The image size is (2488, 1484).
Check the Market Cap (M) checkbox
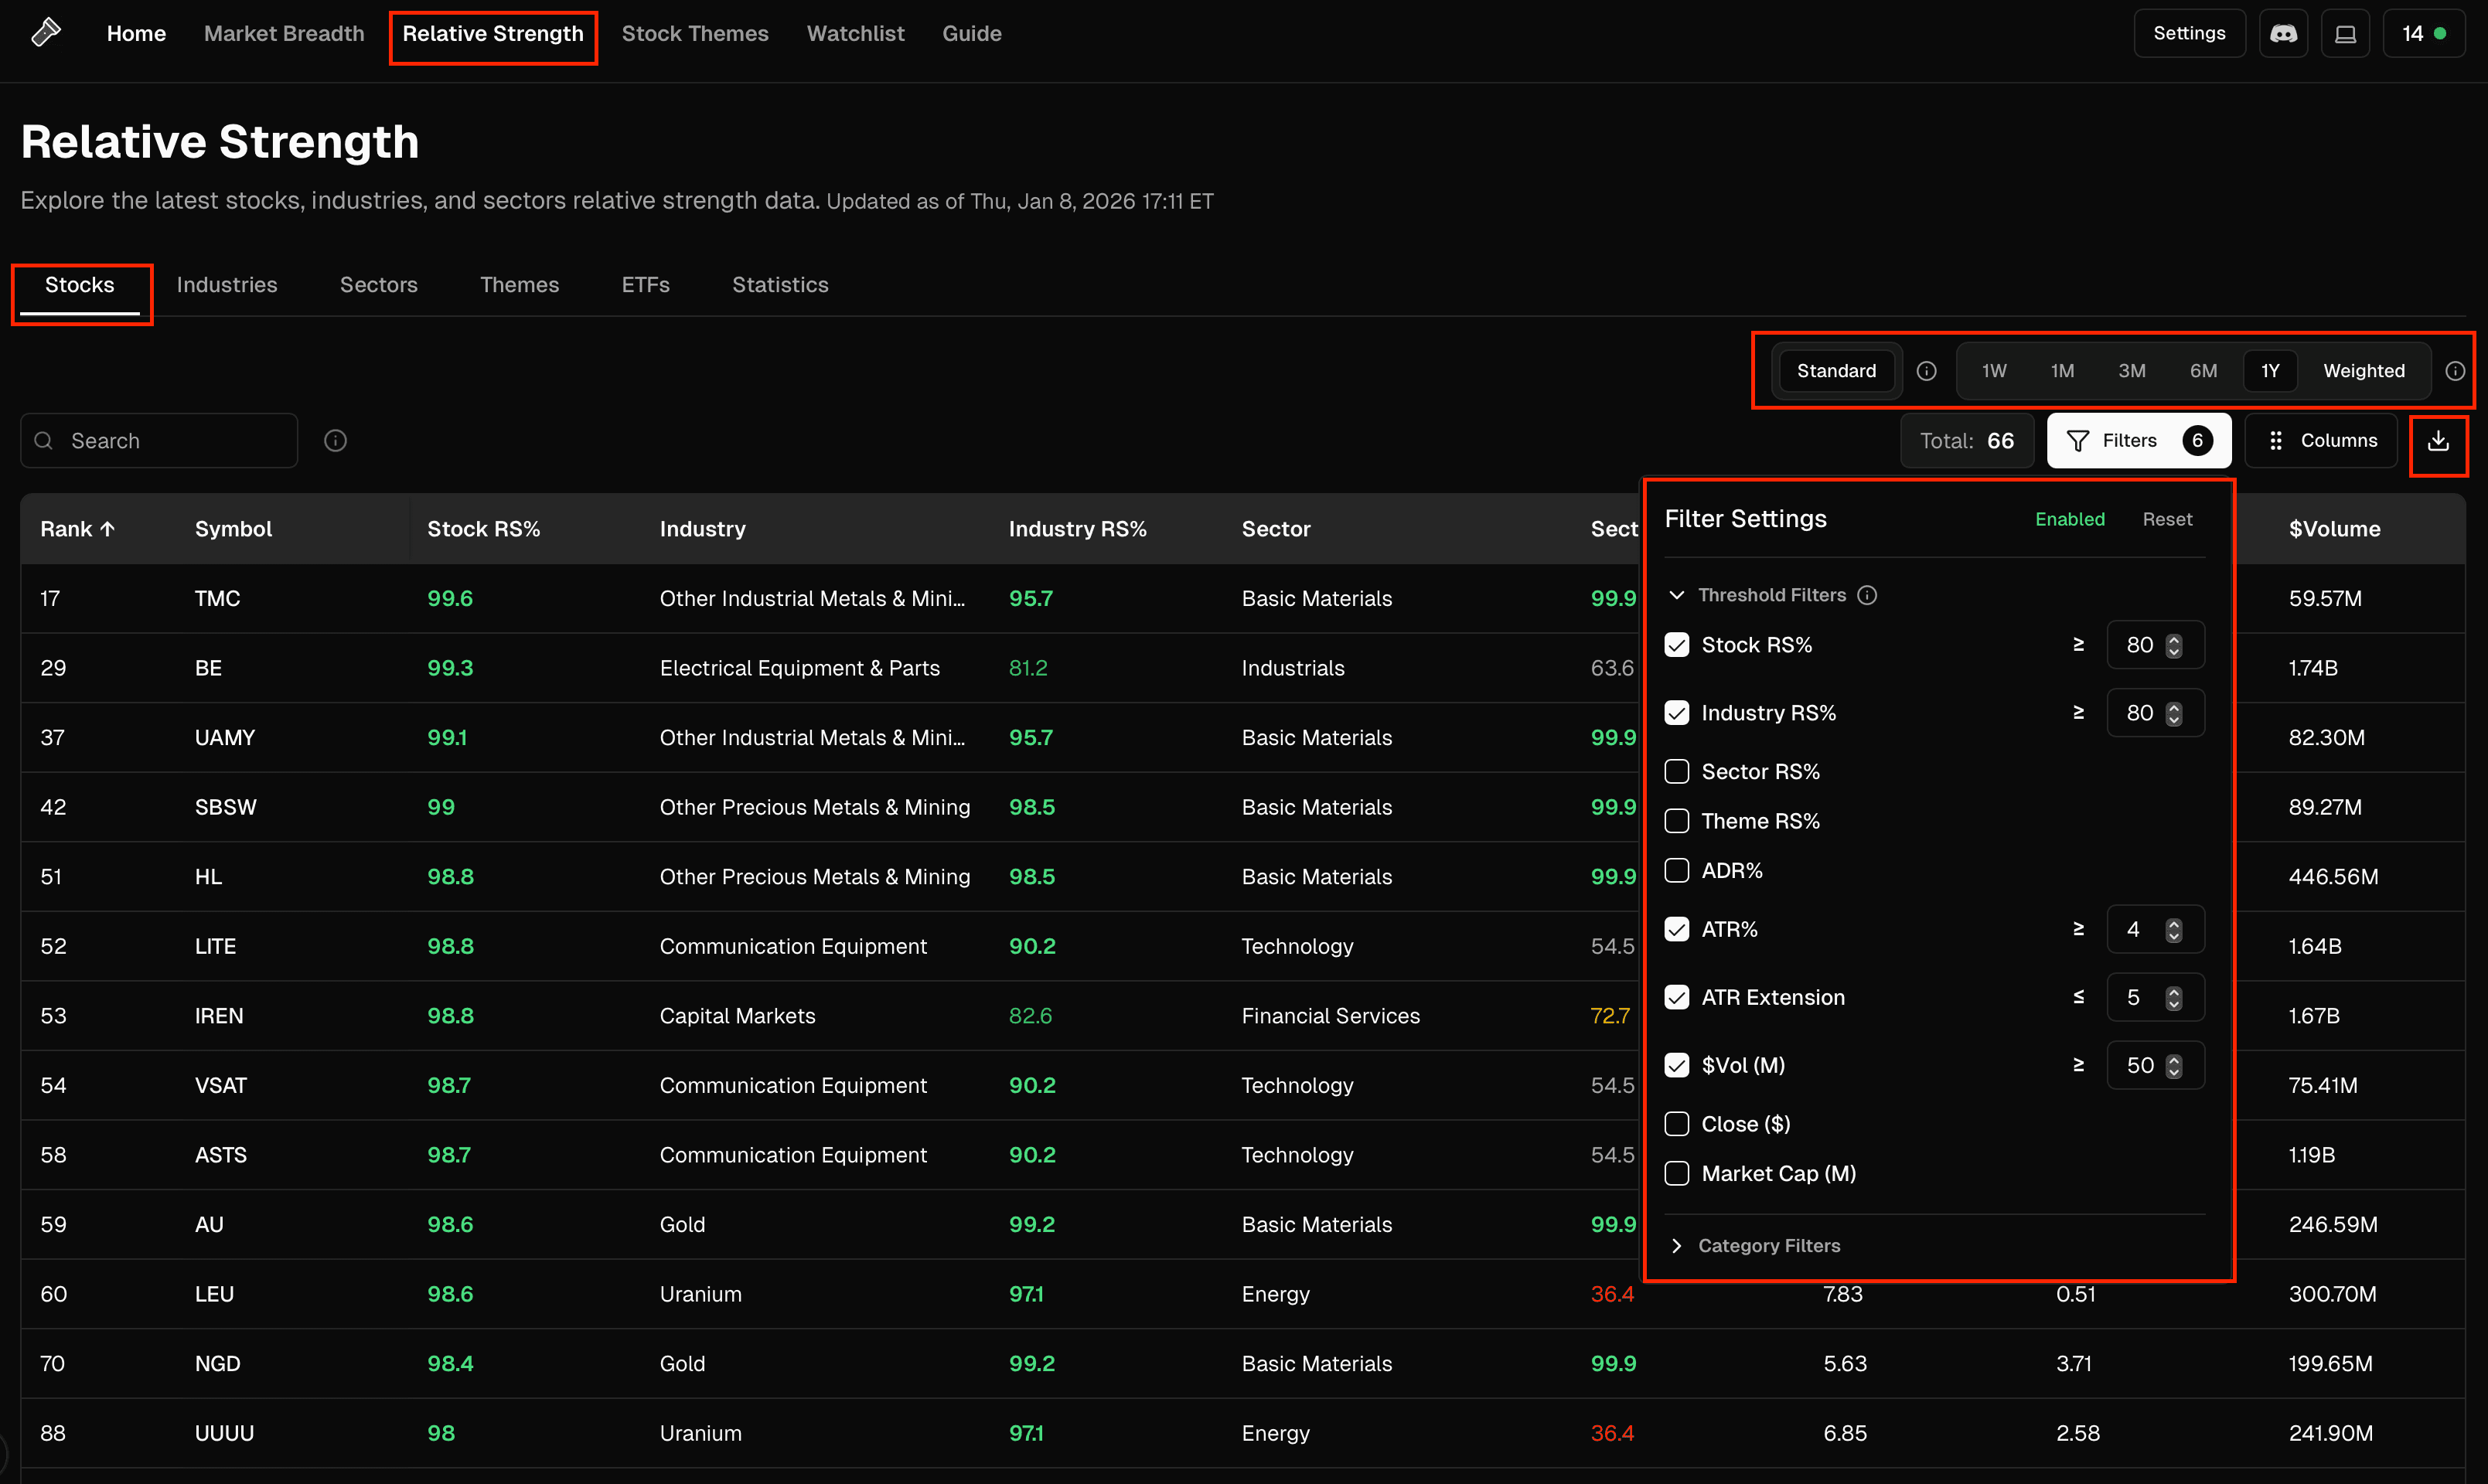click(x=1677, y=1174)
